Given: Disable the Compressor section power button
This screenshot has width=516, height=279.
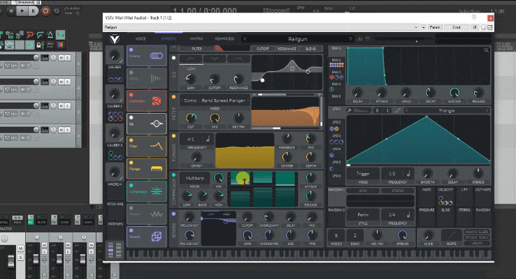Looking at the screenshot, I should pos(173,176).
